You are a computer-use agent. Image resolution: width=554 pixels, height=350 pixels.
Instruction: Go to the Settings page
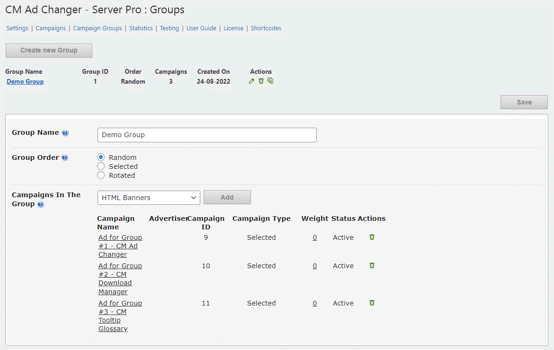[x=18, y=28]
